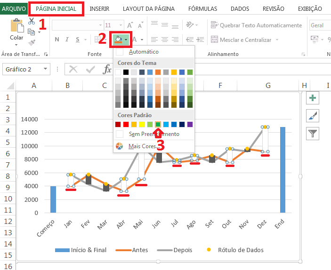Toggle Quebrar Texto Automaticamente
The image size is (331, 270).
257,25
